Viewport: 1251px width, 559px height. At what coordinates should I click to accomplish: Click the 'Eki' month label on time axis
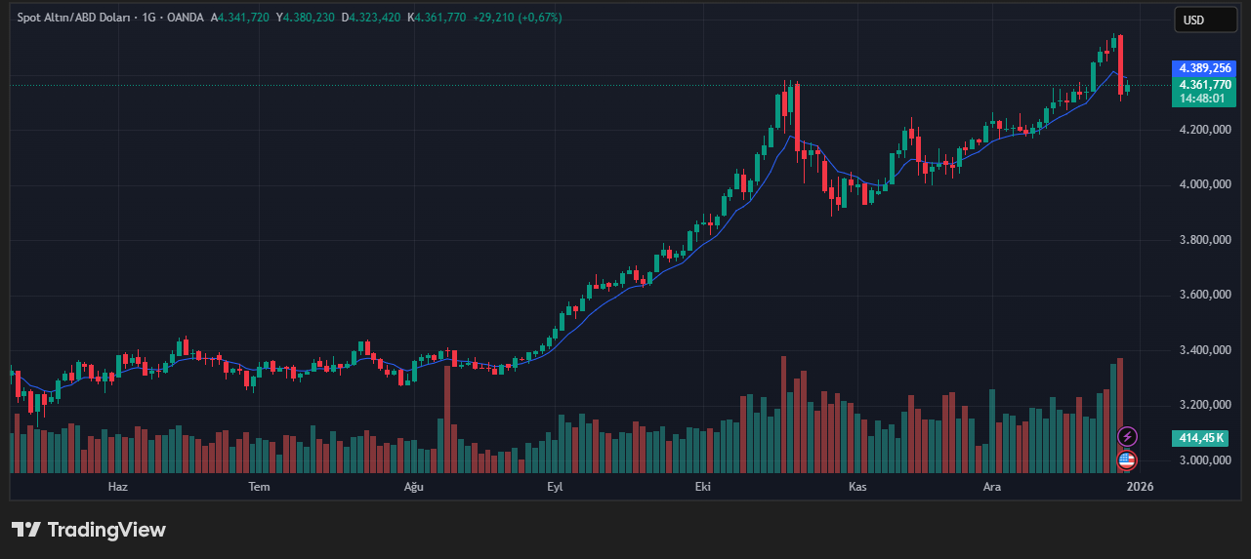(701, 486)
